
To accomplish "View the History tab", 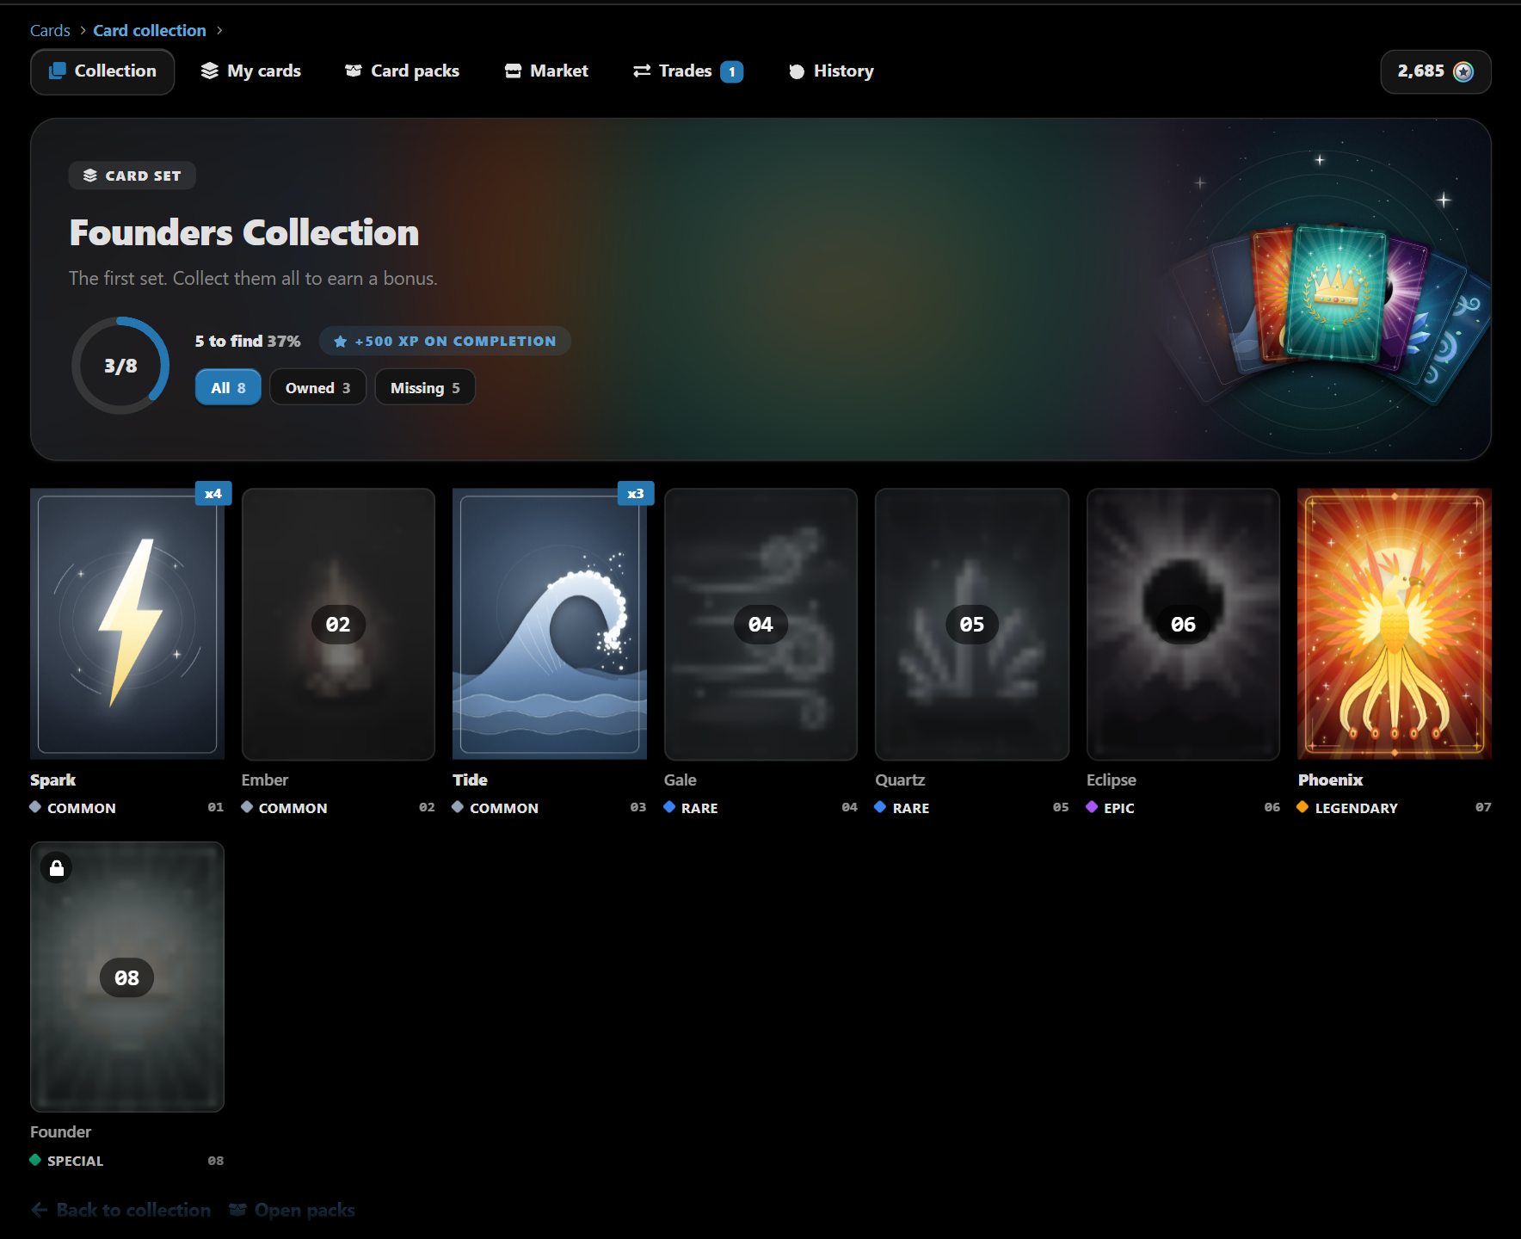I will point(831,71).
